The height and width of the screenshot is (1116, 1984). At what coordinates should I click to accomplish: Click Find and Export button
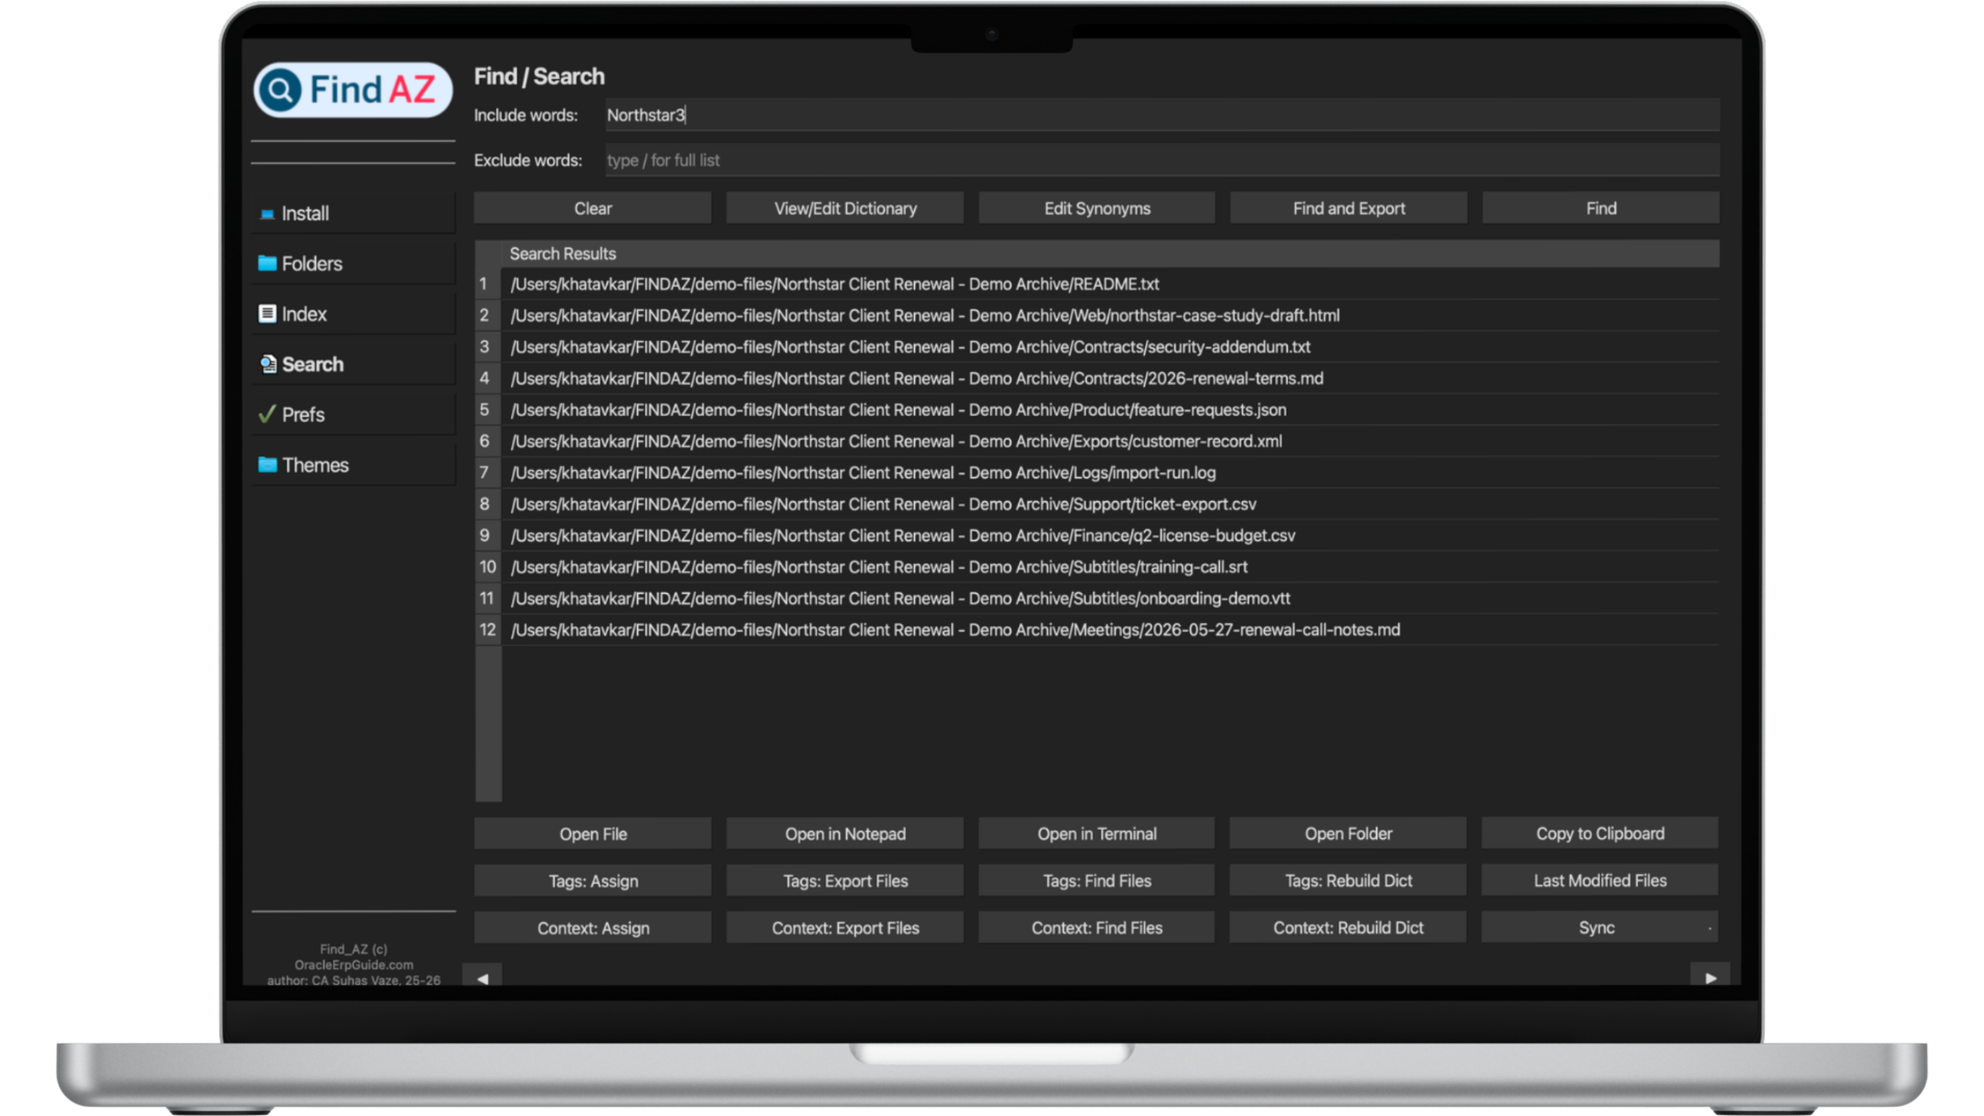(x=1349, y=208)
